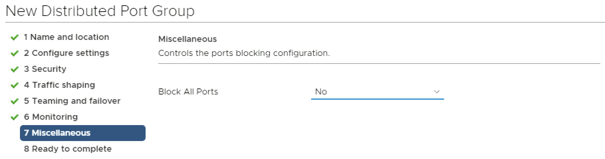The image size is (605, 159).
Task: Click the Block All Ports label
Action: (x=188, y=91)
